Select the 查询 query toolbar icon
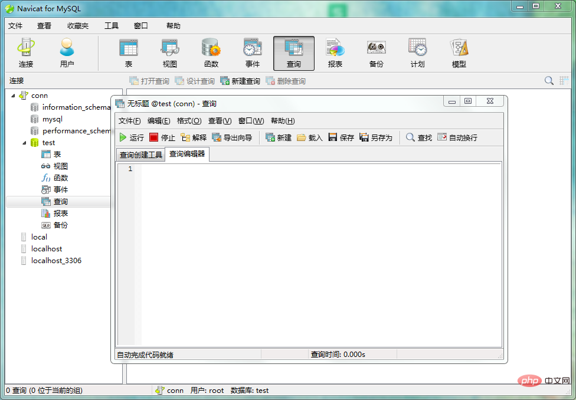 [x=293, y=53]
